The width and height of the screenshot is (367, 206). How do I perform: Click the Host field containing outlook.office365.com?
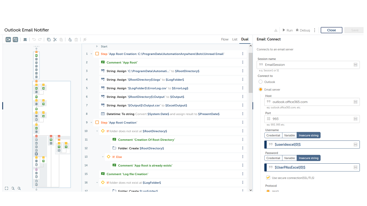click(311, 102)
